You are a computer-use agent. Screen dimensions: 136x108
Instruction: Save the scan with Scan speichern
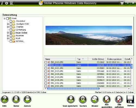(71, 99)
